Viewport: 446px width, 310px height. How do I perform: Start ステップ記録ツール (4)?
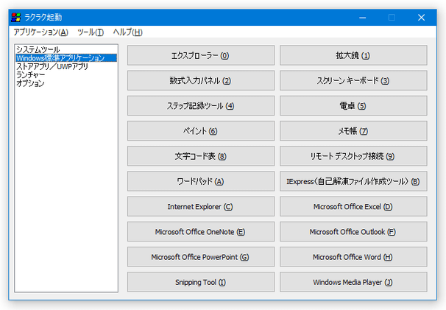coord(201,105)
